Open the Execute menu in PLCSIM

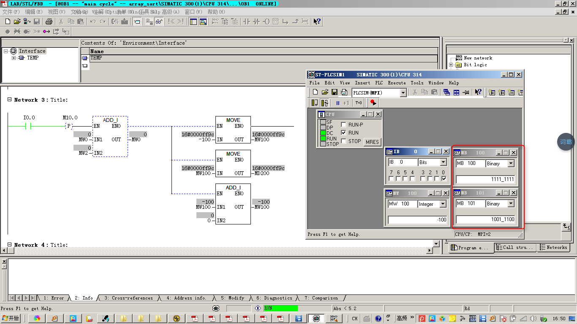coord(397,83)
